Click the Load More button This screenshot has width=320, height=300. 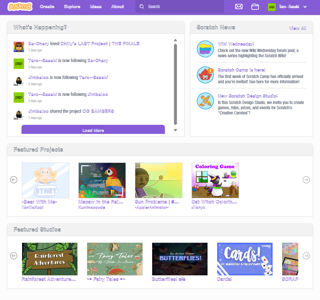point(93,130)
